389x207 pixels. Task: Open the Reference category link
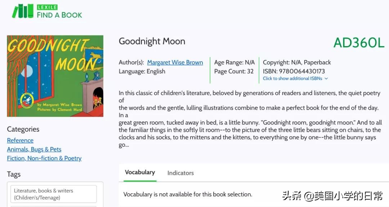20,140
